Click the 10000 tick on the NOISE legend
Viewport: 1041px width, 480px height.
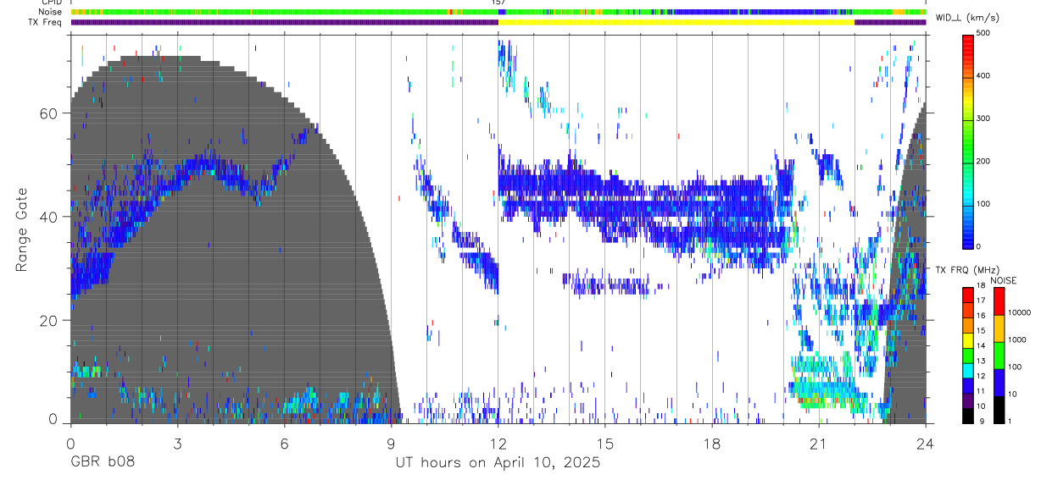pos(1019,312)
